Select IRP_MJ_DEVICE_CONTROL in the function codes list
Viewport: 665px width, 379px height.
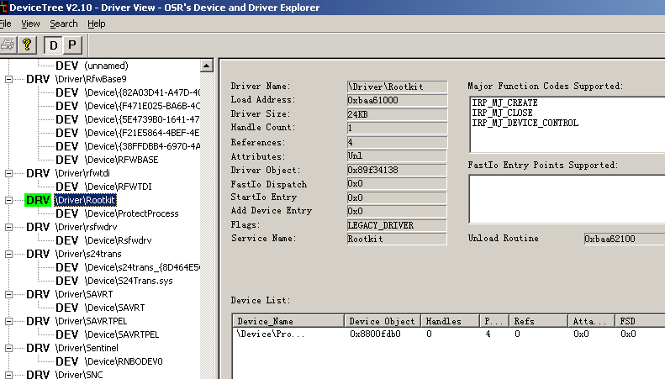[x=525, y=123]
